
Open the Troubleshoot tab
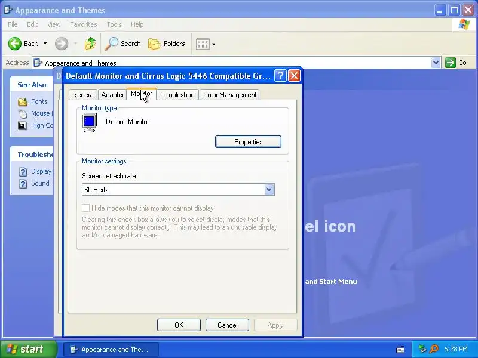pyautogui.click(x=177, y=95)
